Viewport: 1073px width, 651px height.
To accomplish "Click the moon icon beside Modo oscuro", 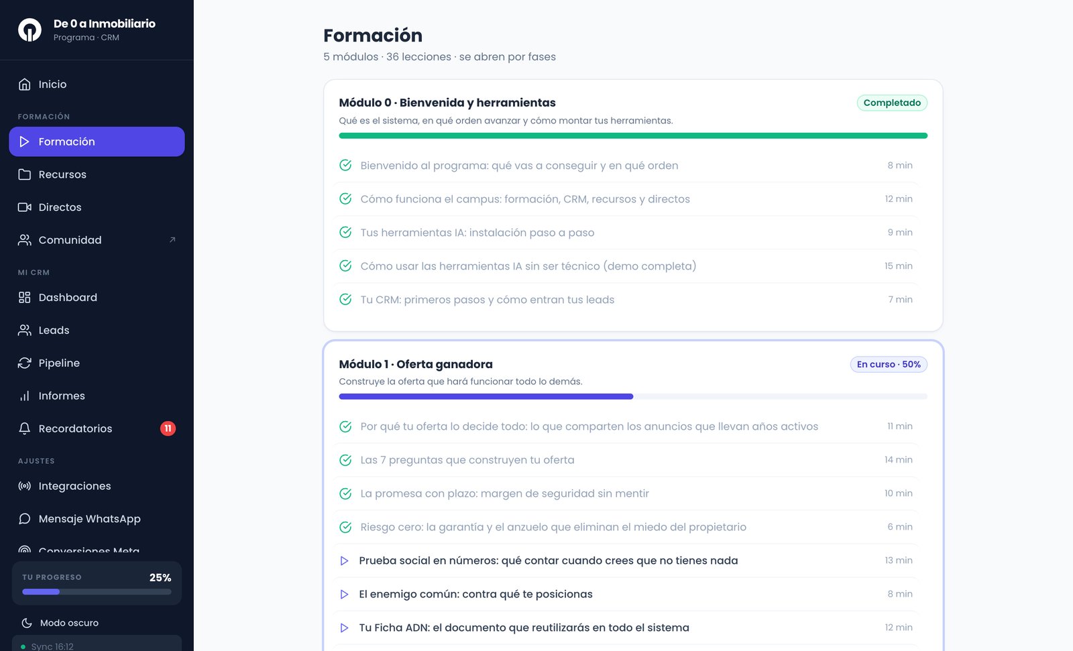I will point(27,623).
